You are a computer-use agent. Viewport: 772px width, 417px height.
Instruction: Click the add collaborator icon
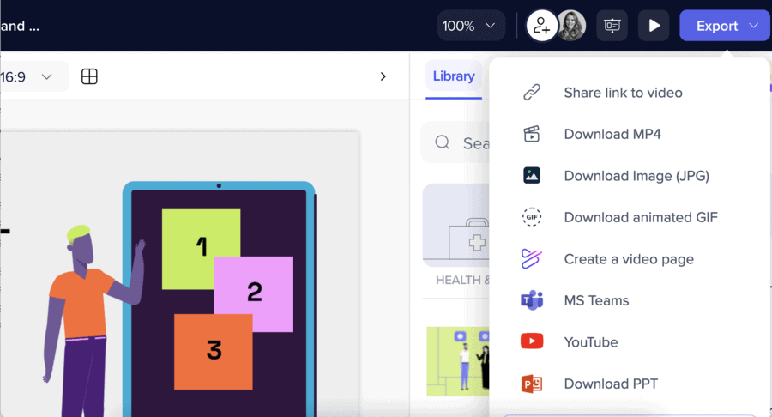(541, 26)
